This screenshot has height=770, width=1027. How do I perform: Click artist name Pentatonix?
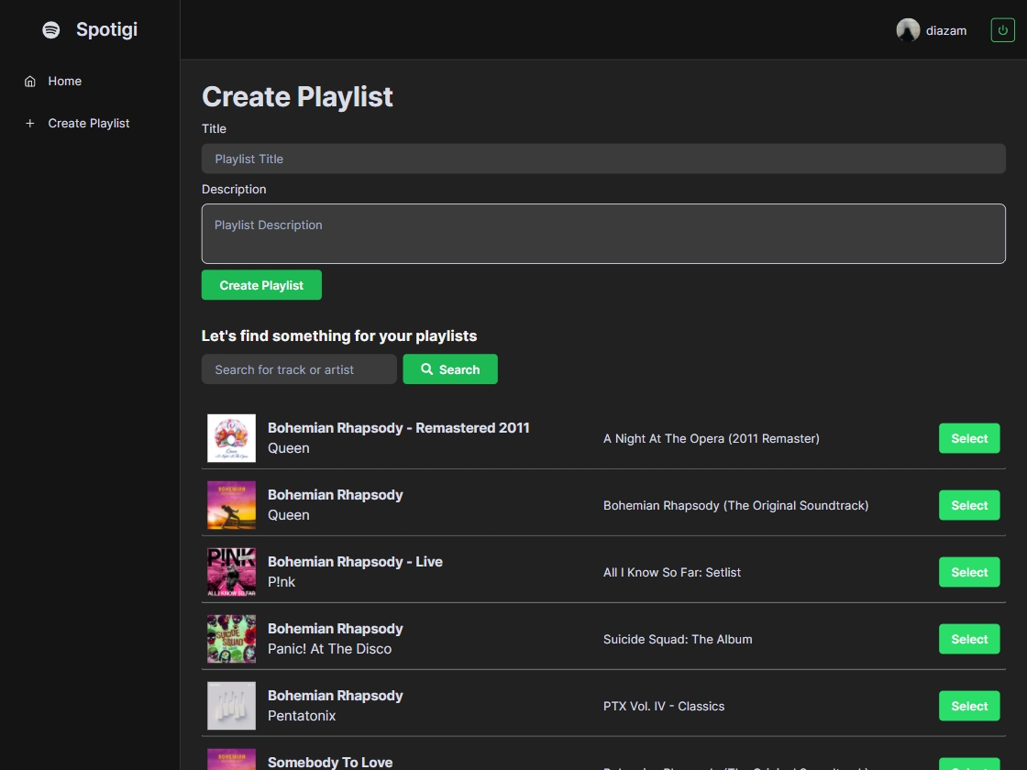click(302, 716)
